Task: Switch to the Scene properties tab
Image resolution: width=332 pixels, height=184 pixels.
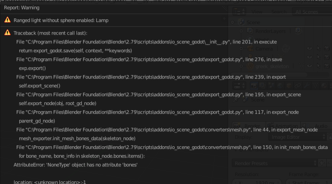Action: (271, 86)
